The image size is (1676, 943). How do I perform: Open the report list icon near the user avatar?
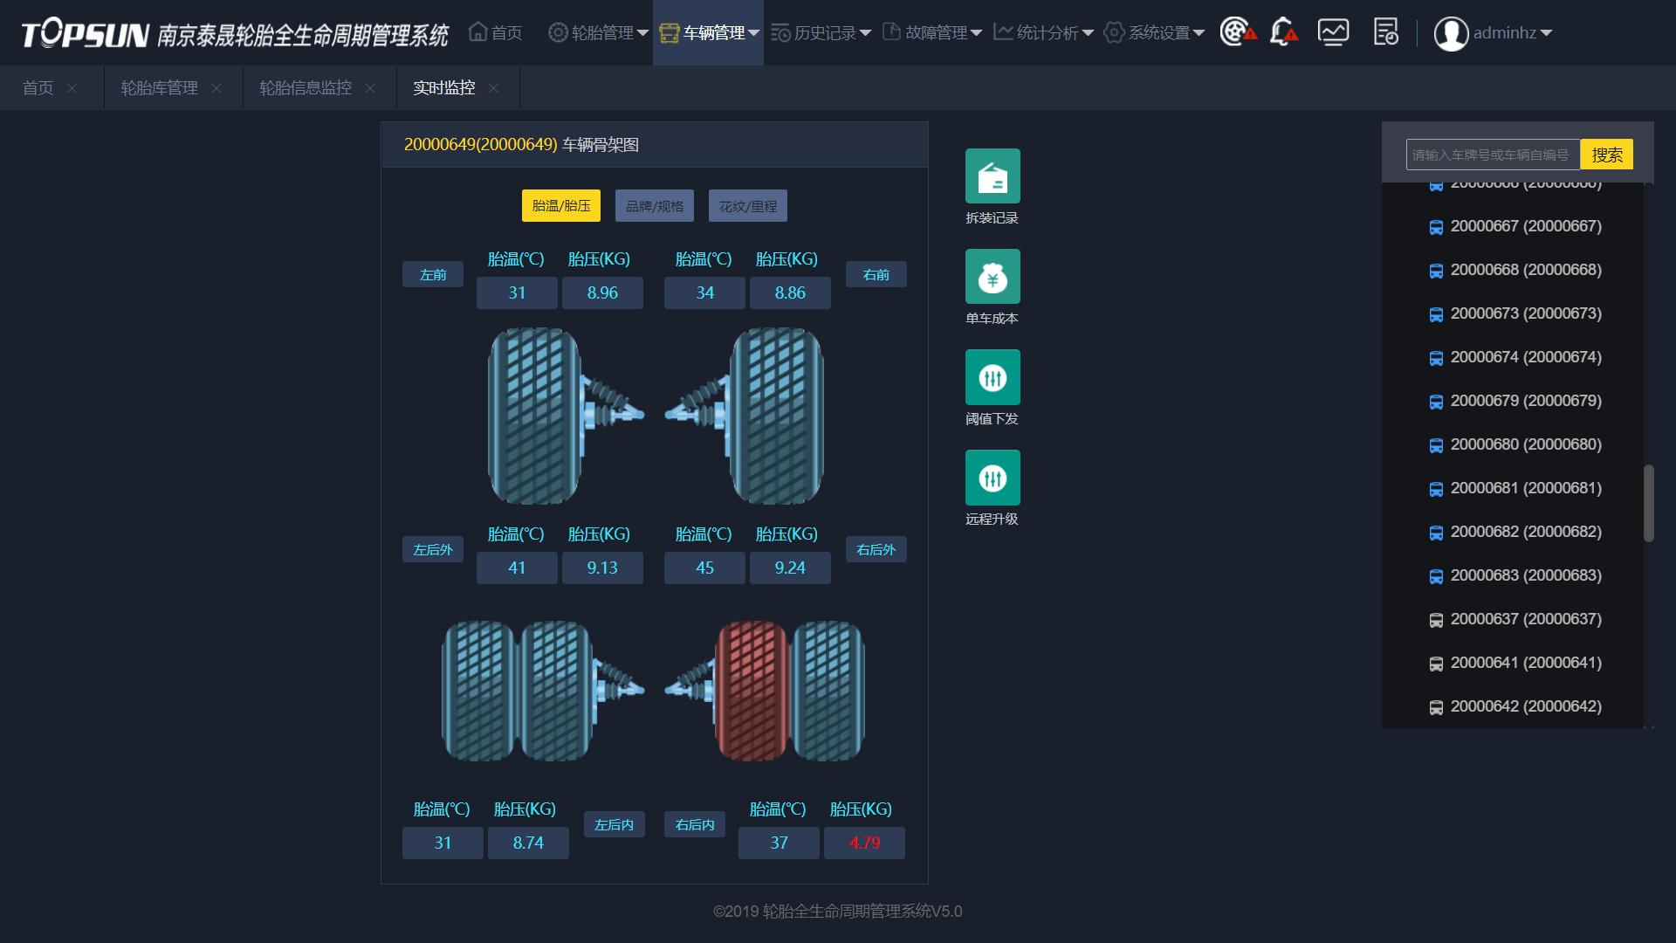pos(1384,32)
